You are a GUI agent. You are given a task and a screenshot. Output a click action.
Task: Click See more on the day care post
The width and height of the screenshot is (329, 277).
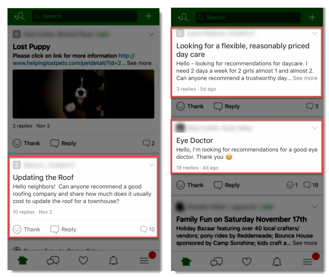pos(305,78)
